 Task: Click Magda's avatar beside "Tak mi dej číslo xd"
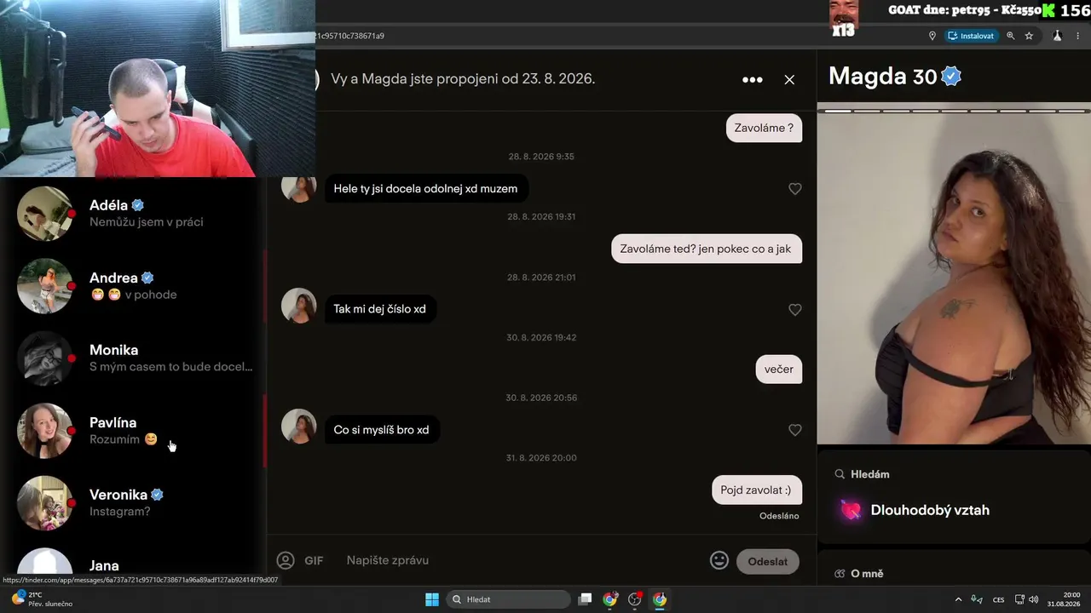click(299, 306)
